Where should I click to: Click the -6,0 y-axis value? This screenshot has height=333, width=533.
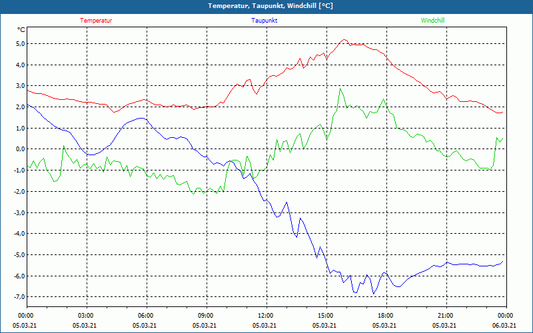(19, 276)
